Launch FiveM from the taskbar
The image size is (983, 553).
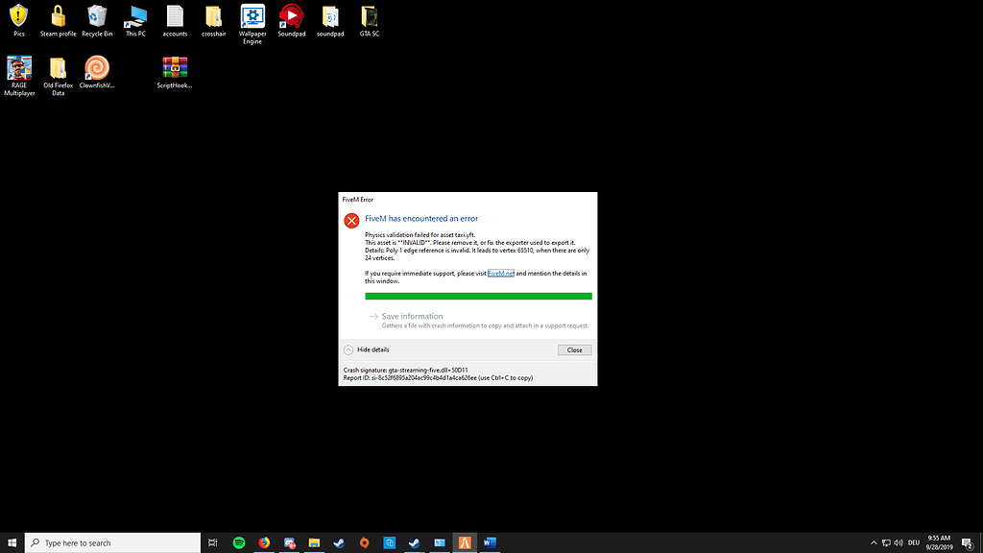[x=465, y=542]
